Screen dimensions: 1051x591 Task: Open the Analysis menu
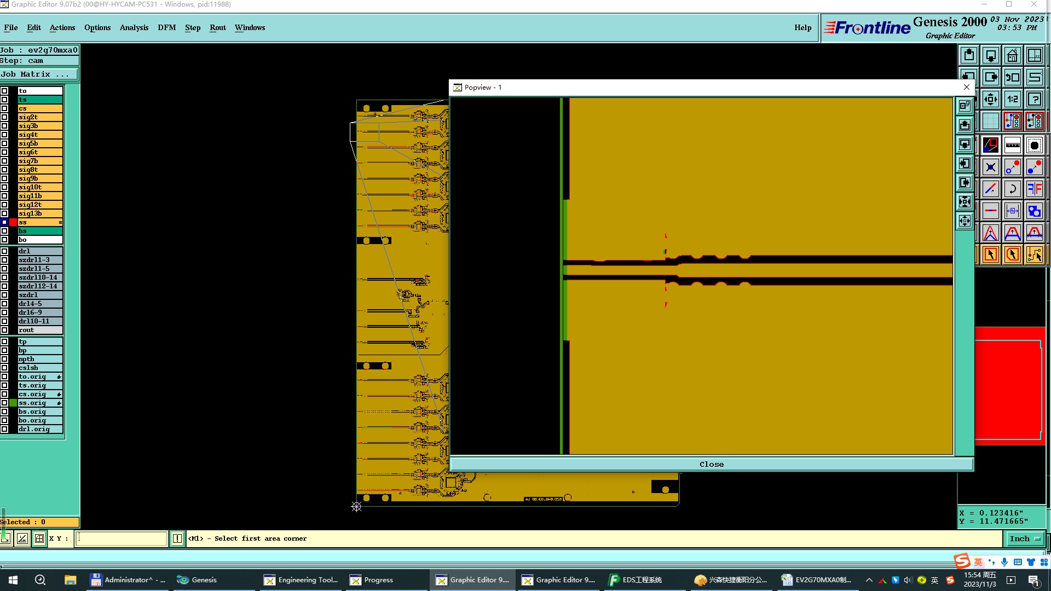(x=134, y=27)
